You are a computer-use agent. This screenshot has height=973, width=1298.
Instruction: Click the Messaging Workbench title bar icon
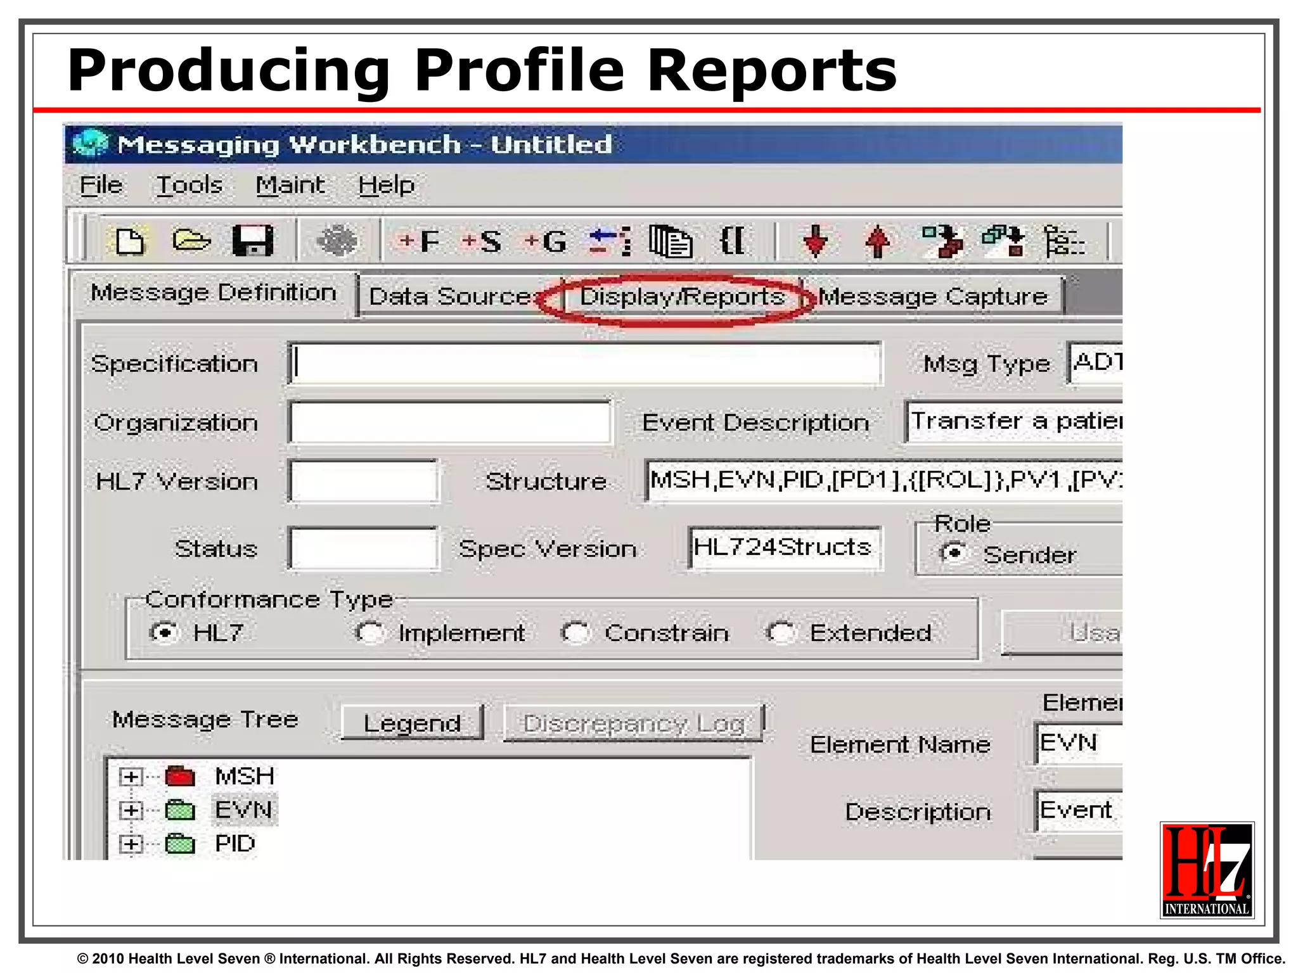(x=90, y=144)
